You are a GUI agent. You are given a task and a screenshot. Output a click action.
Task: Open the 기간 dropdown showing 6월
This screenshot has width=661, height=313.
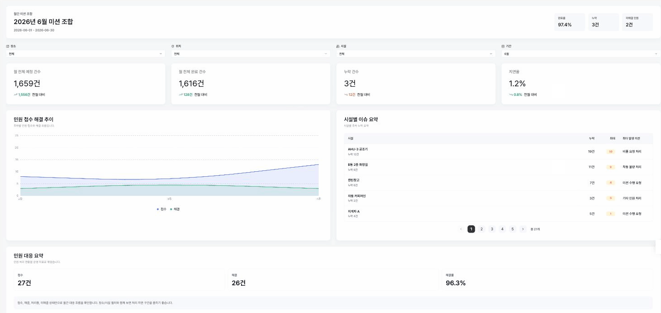[x=581, y=54]
